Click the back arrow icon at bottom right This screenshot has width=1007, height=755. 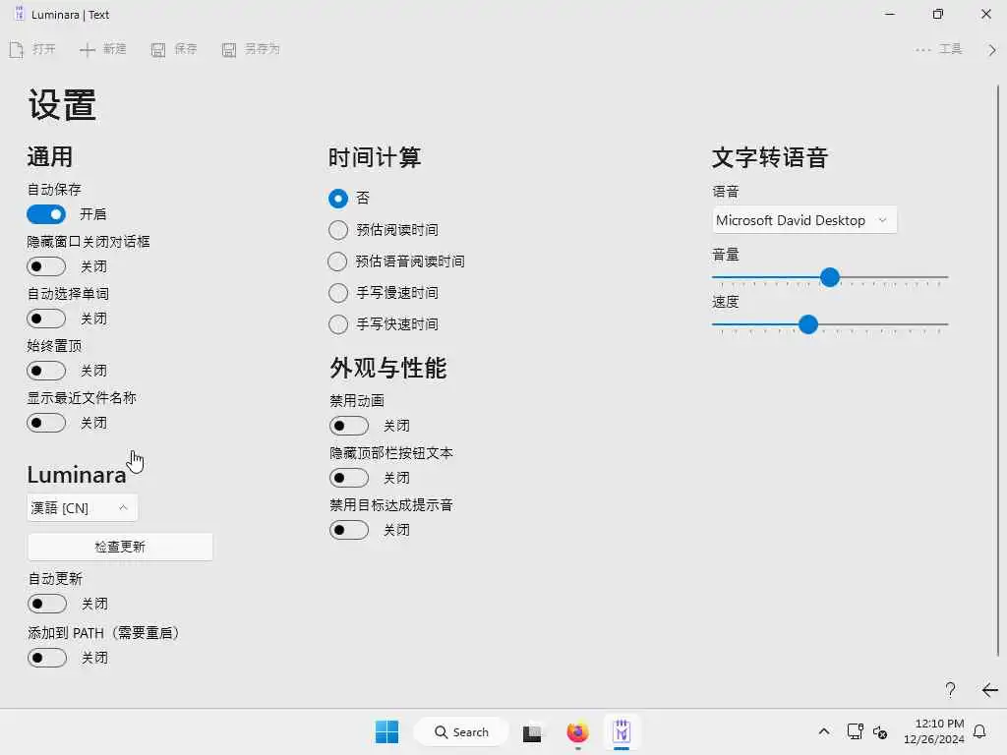989,689
